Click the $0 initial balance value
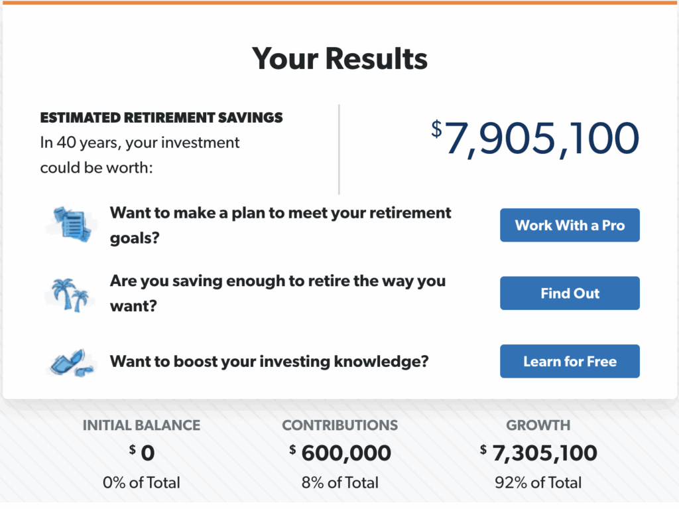Screen dimensions: 679x509 coord(142,453)
